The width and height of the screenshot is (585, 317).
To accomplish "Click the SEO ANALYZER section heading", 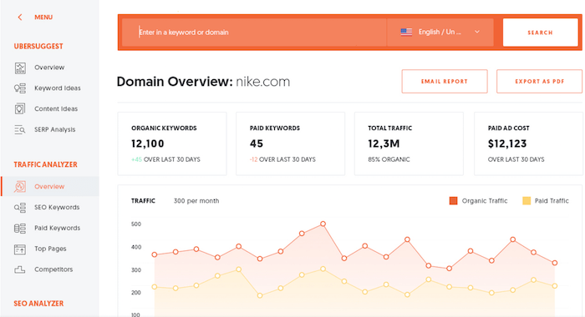I will pos(38,304).
